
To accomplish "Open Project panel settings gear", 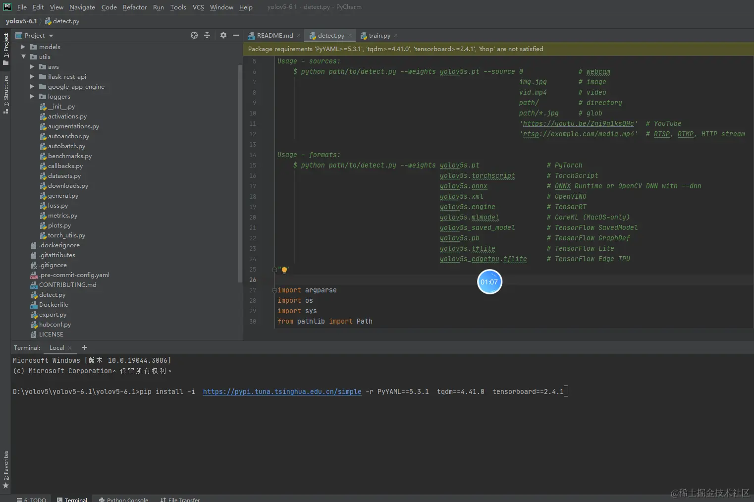I will 223,35.
